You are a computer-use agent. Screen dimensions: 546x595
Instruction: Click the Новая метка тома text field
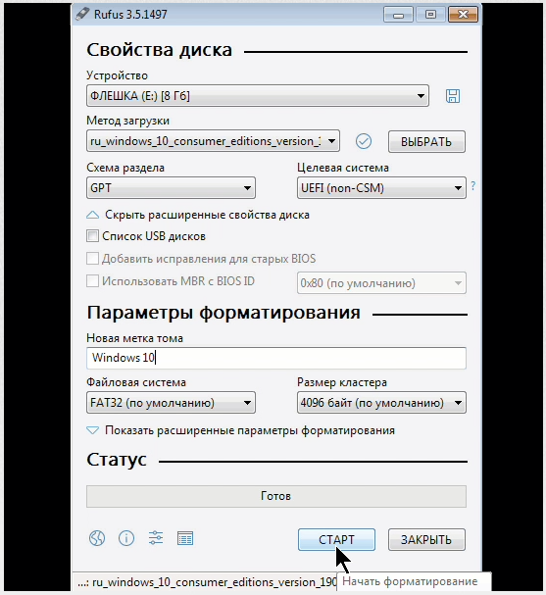pyautogui.click(x=276, y=358)
